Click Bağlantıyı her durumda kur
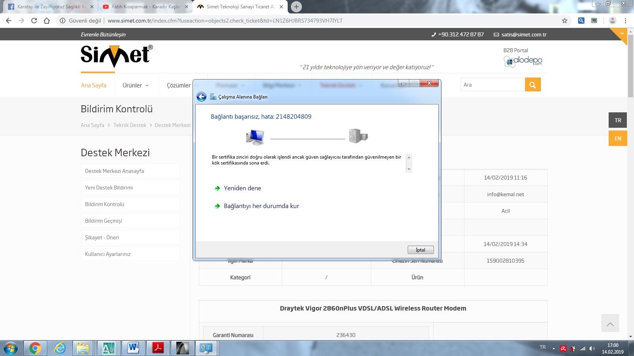The width and height of the screenshot is (634, 356). coord(261,206)
